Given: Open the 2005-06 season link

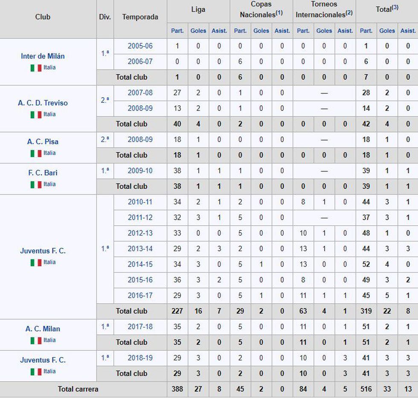Looking at the screenshot, I should 140,46.
